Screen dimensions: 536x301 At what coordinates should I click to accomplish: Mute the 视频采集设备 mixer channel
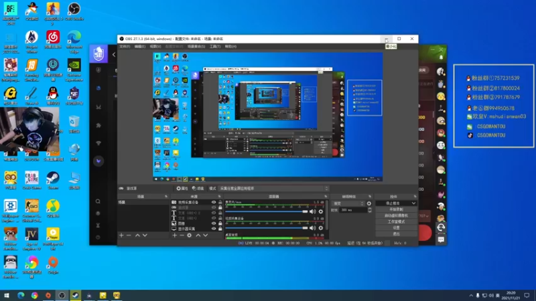click(312, 227)
